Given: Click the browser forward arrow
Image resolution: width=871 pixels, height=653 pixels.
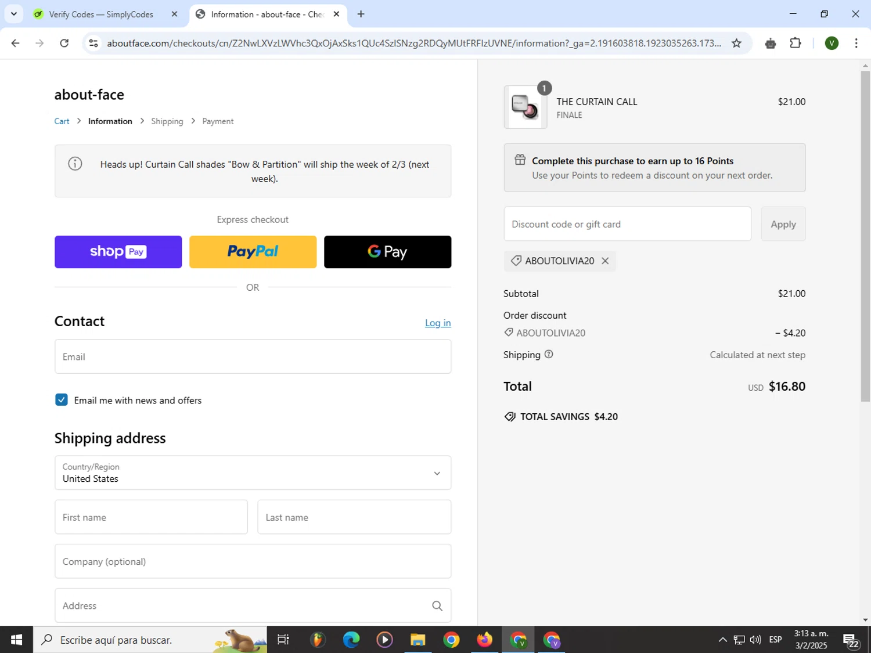Looking at the screenshot, I should pos(39,43).
